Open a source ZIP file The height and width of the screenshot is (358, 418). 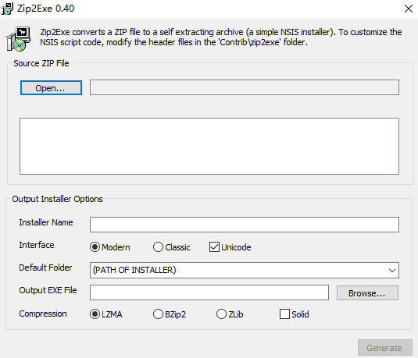51,88
